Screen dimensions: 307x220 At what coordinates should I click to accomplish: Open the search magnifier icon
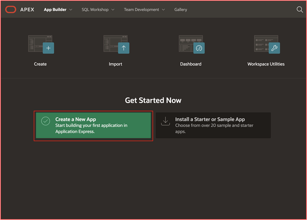pyautogui.click(x=300, y=9)
